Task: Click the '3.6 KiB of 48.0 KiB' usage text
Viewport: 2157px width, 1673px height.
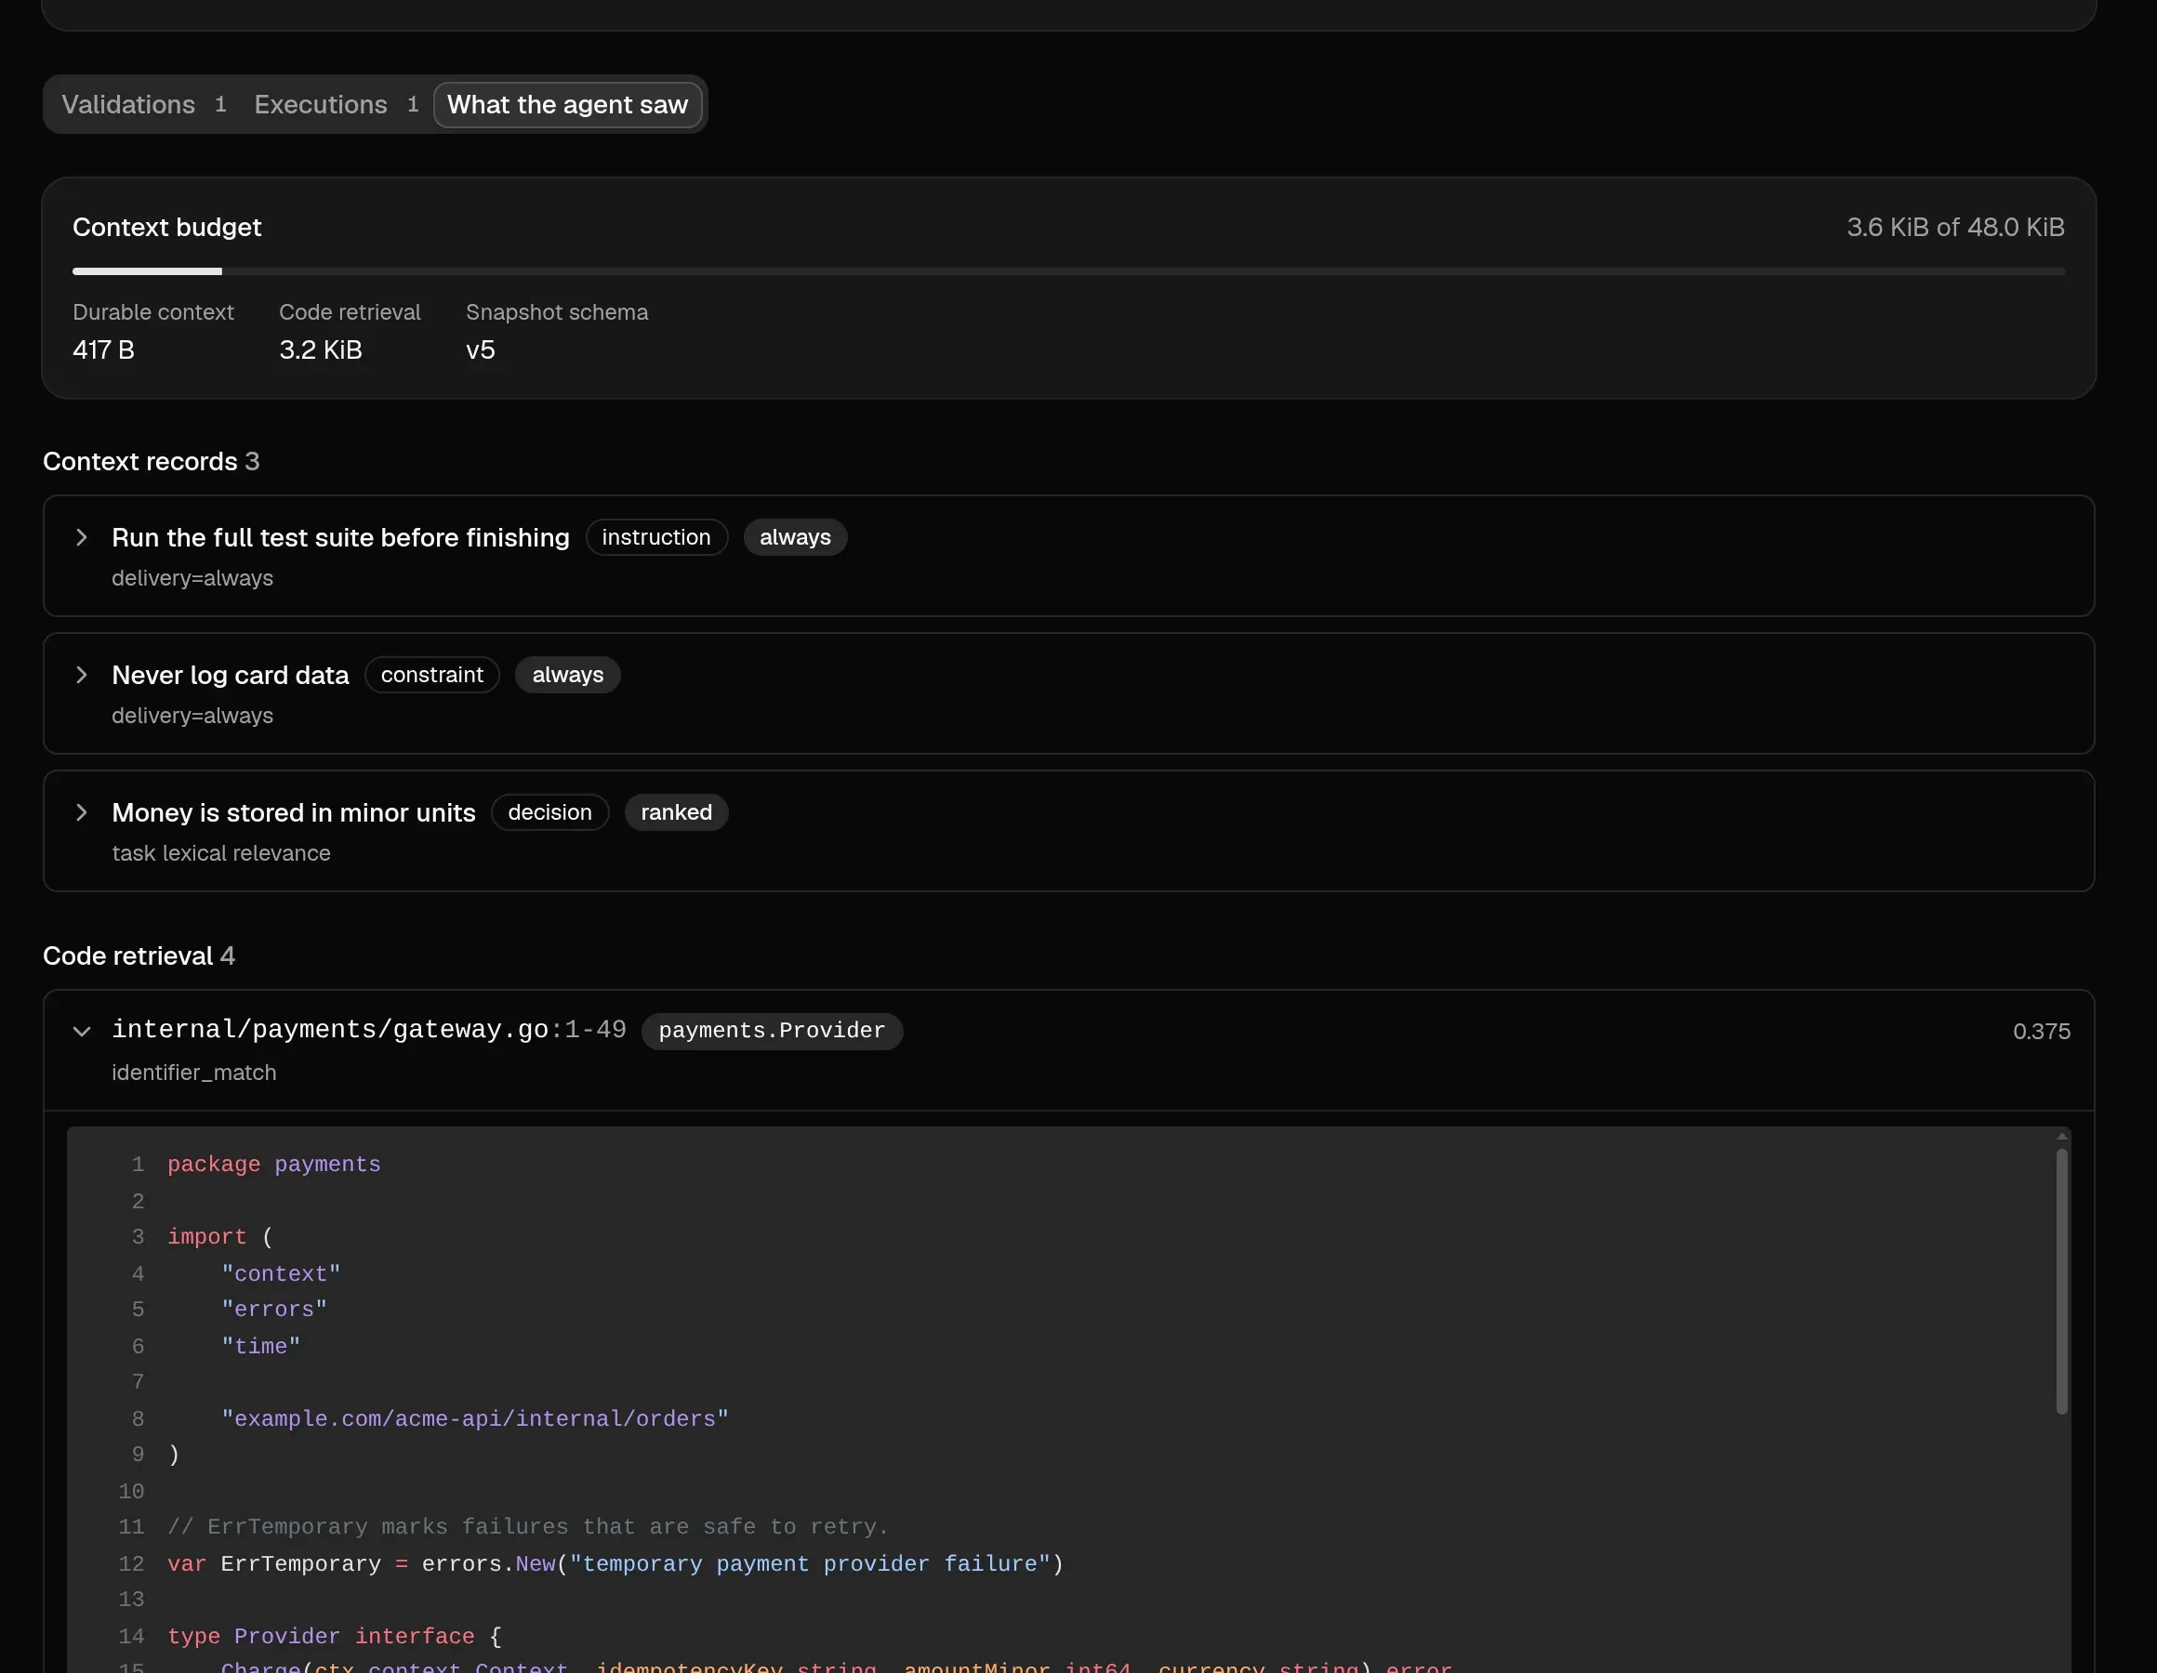Action: coord(1955,227)
